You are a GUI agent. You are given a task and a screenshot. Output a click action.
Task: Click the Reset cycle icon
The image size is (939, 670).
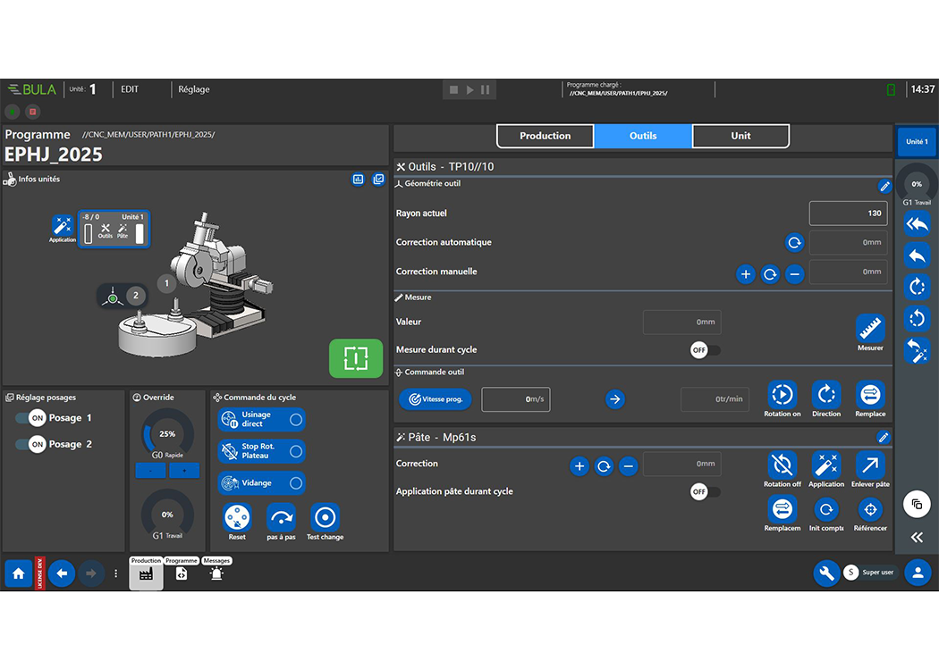click(237, 517)
